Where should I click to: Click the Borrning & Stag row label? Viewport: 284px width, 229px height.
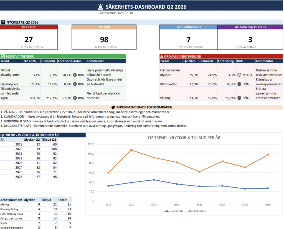click(x=9, y=209)
